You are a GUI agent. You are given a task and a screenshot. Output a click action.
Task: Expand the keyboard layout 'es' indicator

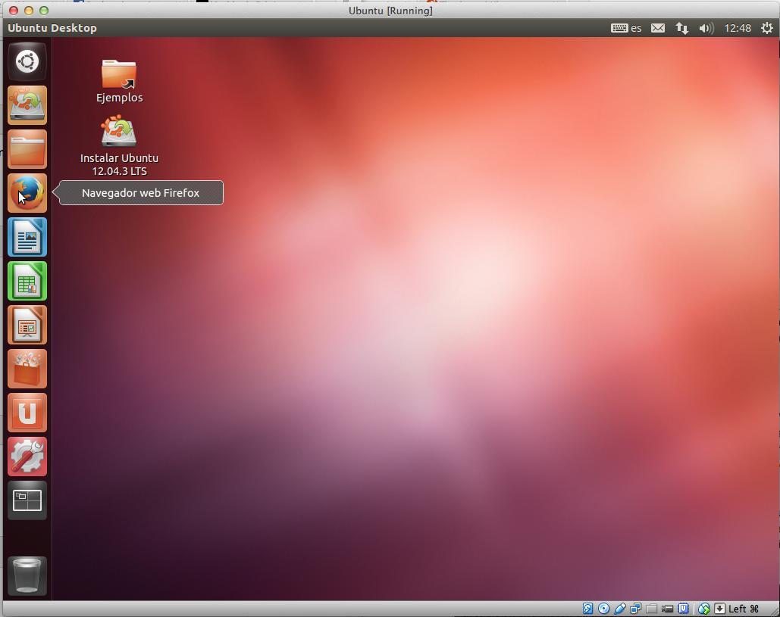(x=626, y=28)
